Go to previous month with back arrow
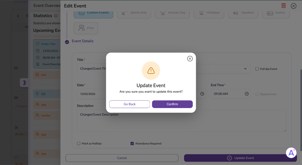 click(x=18, y=16)
